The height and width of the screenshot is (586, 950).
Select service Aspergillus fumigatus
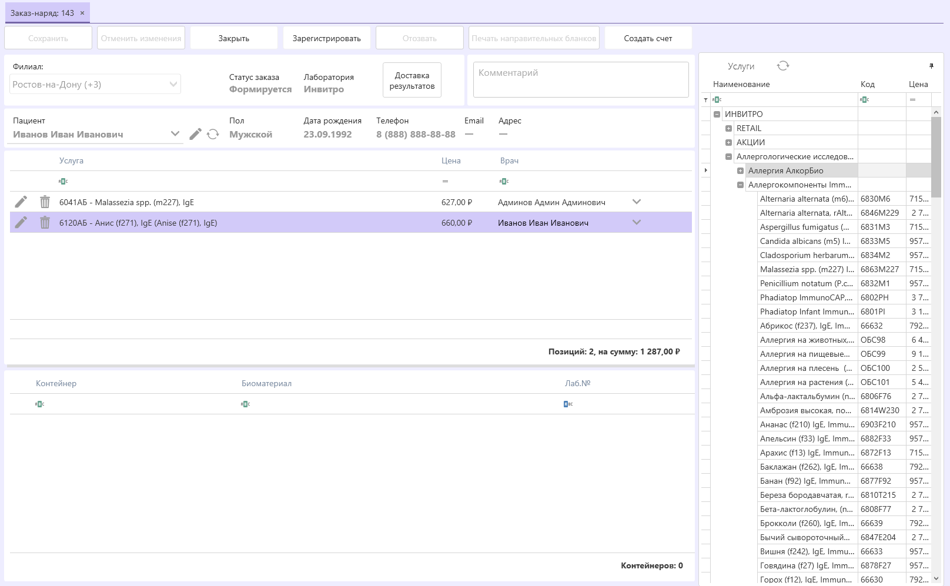(x=807, y=227)
